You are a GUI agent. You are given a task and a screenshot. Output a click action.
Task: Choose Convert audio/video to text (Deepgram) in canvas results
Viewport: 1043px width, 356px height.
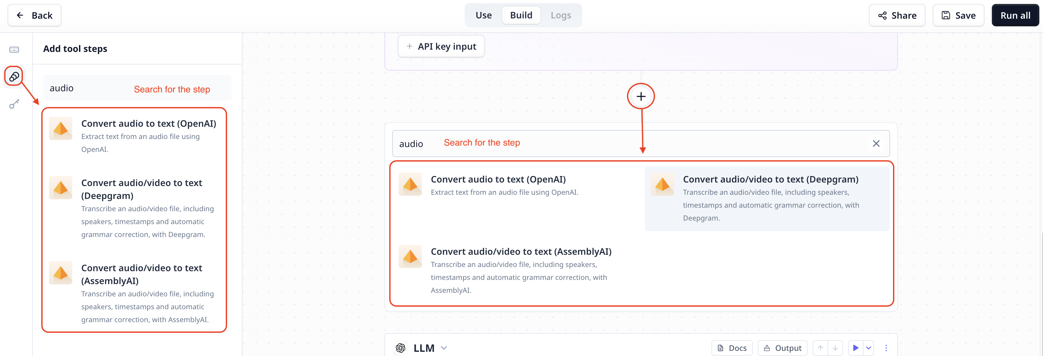pyautogui.click(x=767, y=199)
